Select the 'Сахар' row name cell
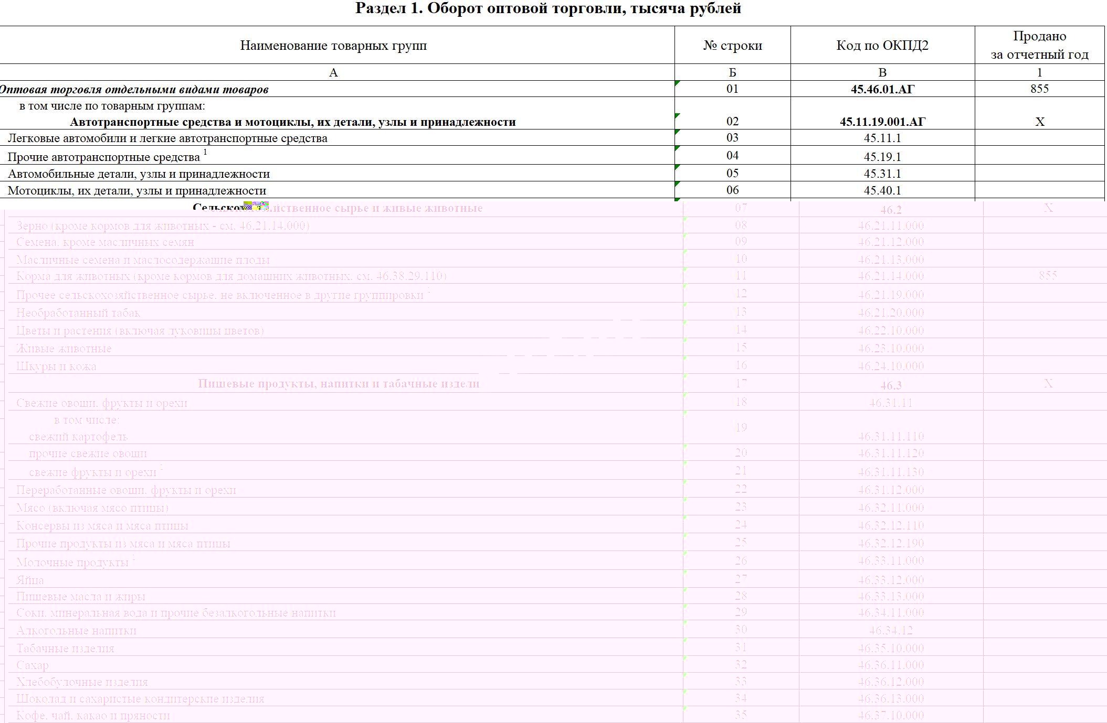1107x723 pixels. point(33,665)
